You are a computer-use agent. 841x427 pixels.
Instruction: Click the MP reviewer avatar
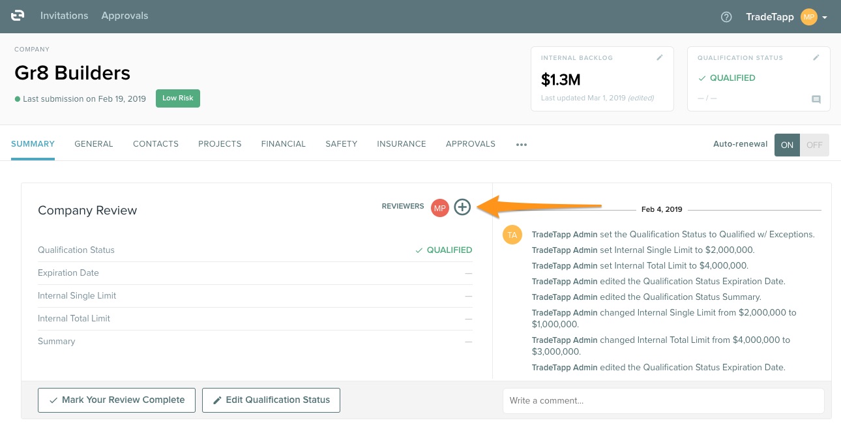coord(440,208)
